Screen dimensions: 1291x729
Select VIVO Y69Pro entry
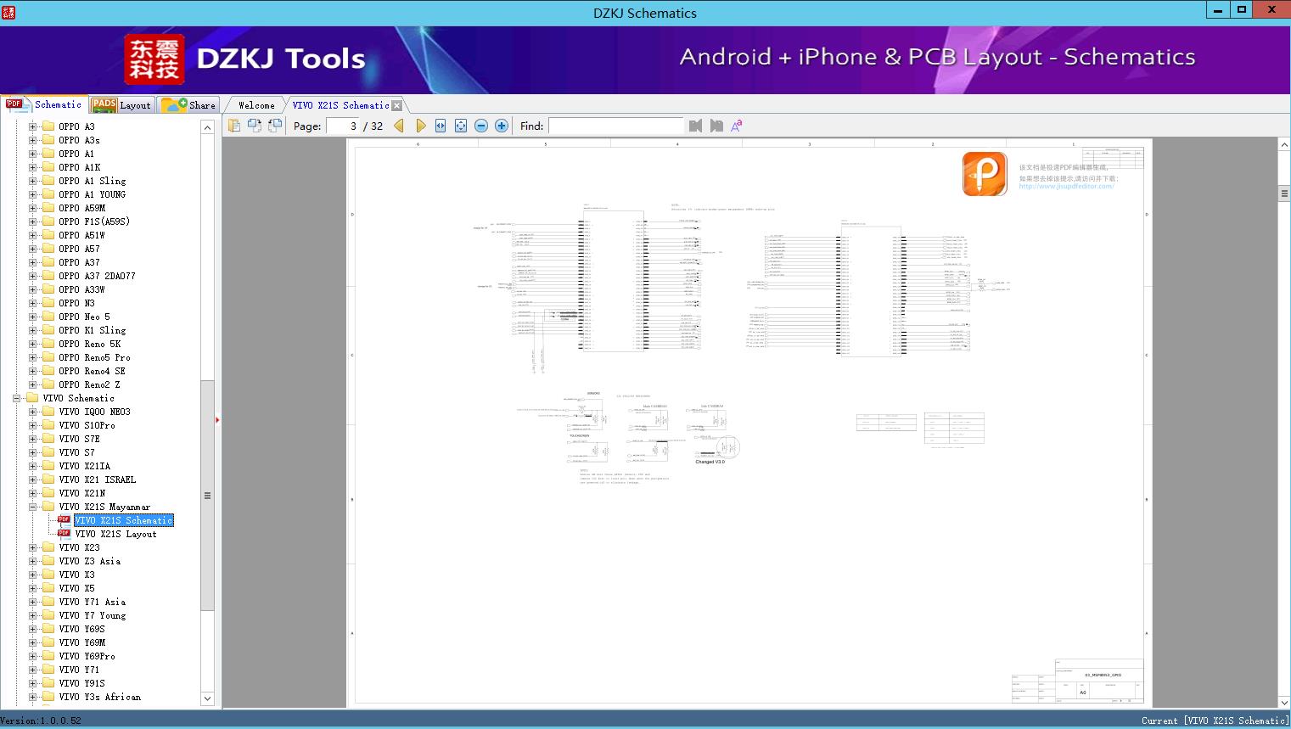pyautogui.click(x=87, y=656)
